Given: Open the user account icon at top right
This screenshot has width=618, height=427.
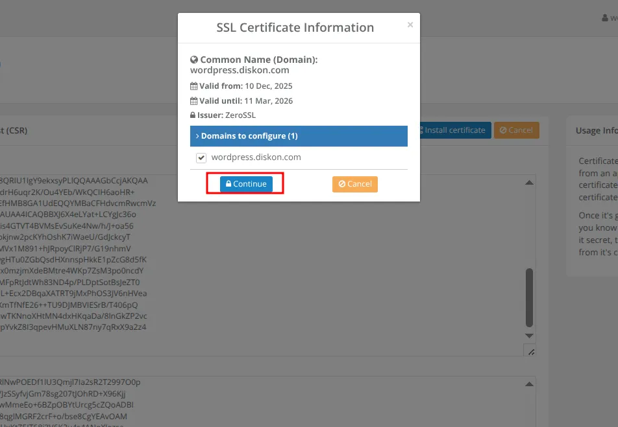Looking at the screenshot, I should tap(604, 17).
